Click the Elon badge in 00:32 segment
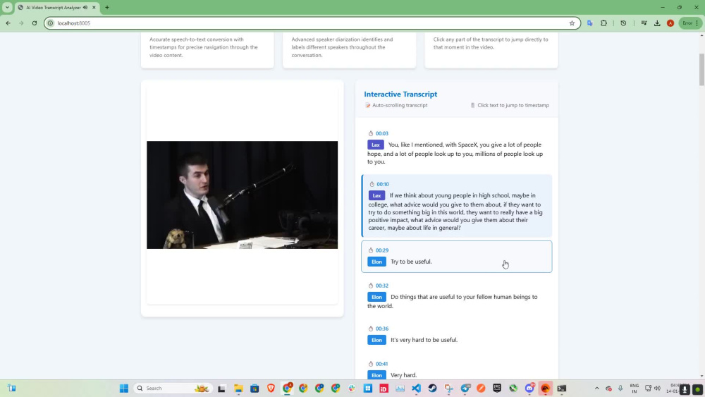The width and height of the screenshot is (705, 397). pos(376,297)
